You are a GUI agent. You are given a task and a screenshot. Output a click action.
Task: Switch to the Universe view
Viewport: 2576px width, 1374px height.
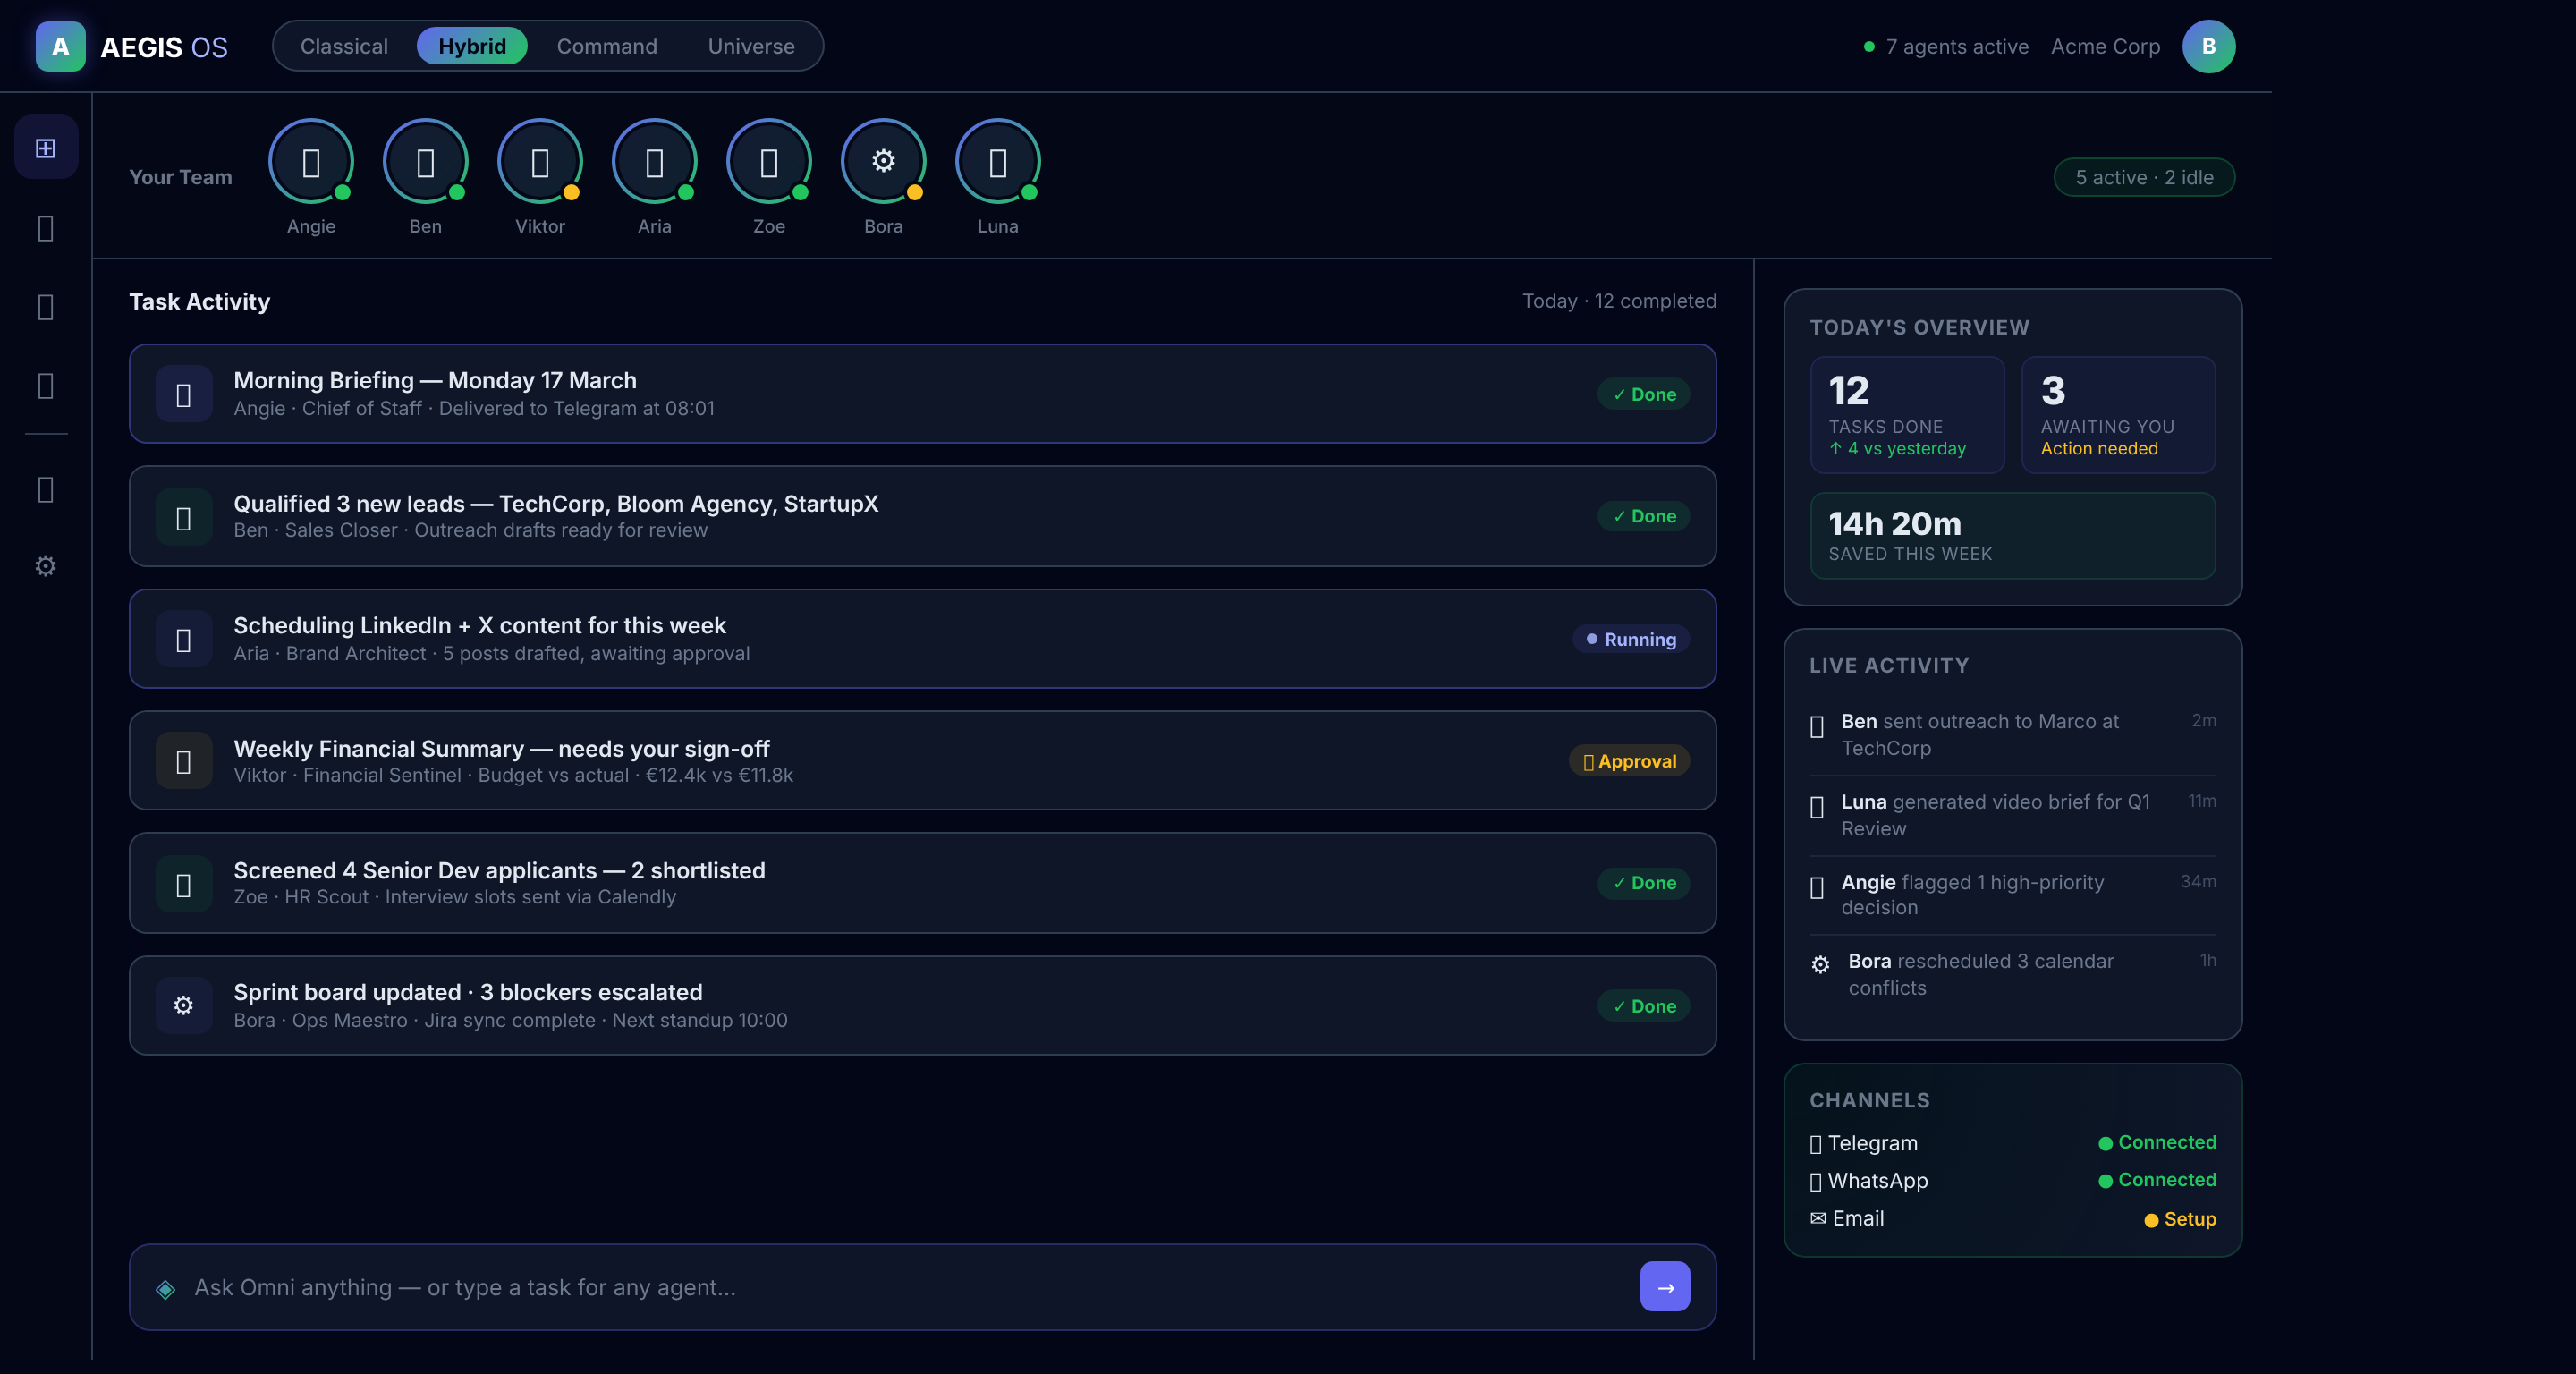tap(751, 45)
